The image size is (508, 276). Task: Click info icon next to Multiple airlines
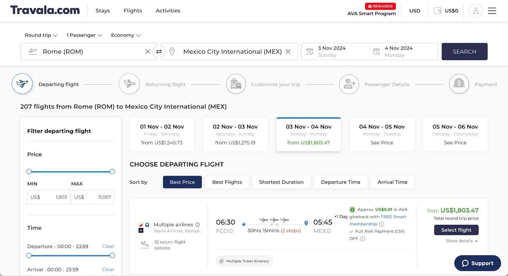pyautogui.click(x=197, y=225)
